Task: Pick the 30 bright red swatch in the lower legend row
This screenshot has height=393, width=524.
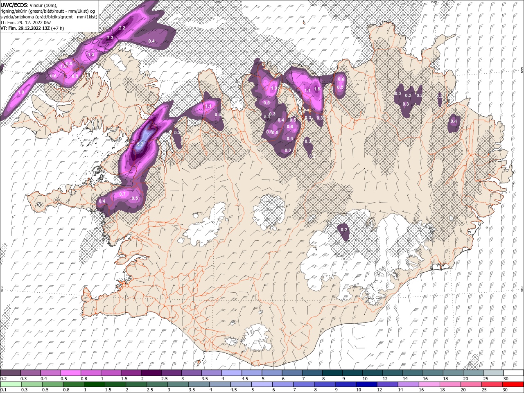Action: [x=513, y=384]
